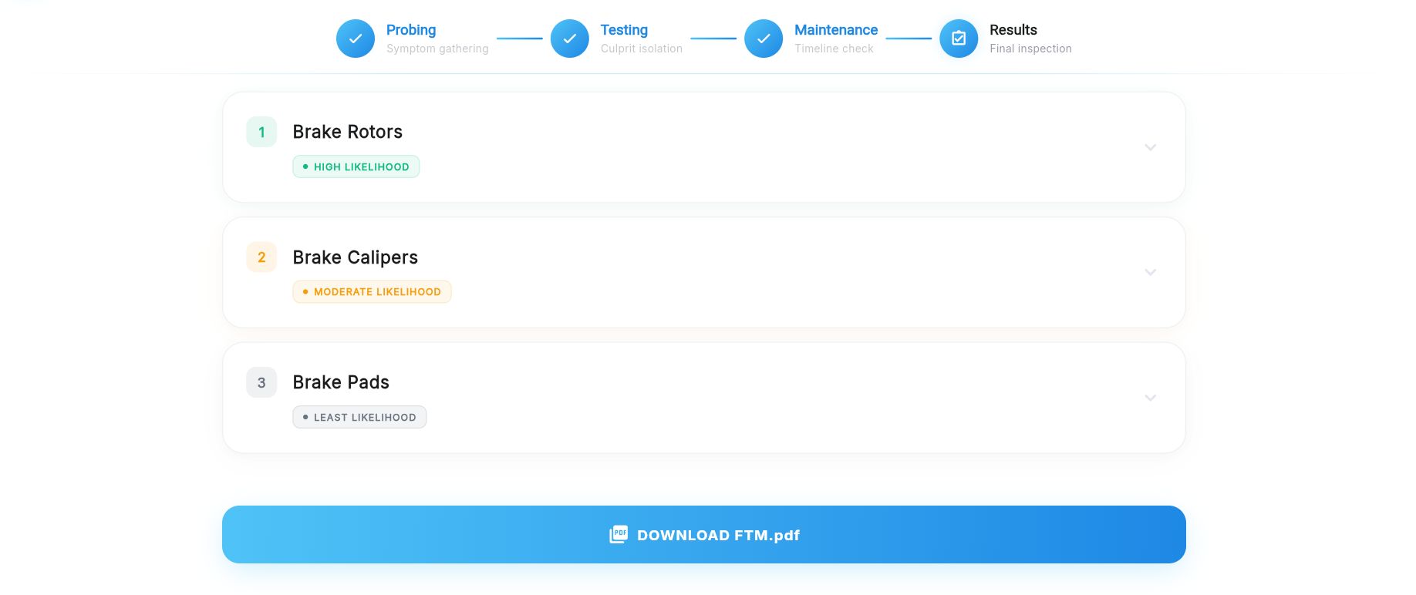This screenshot has width=1416, height=595.
Task: Click the rank 2 number badge
Action: point(261,257)
